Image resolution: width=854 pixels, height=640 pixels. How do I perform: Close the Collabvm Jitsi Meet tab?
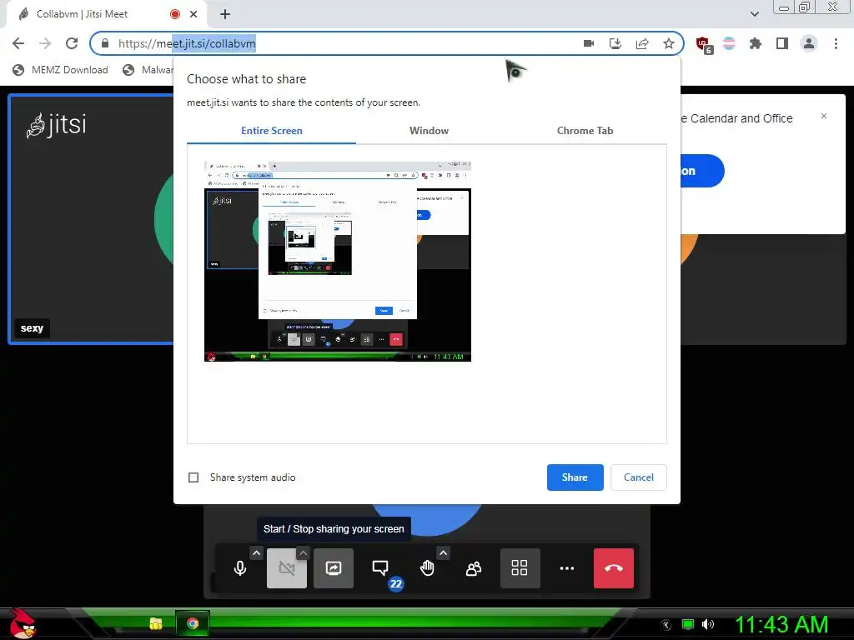193,14
